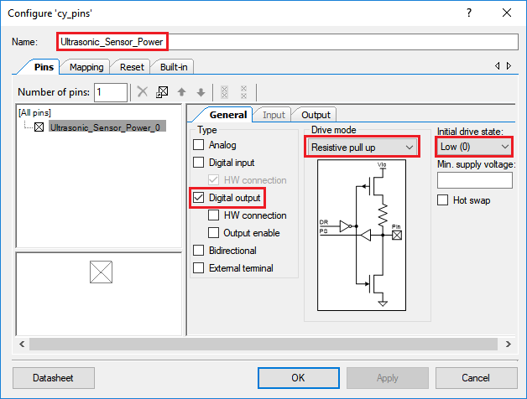The height and width of the screenshot is (399, 527).
Task: Click the delete pin X icon
Action: coord(143,91)
